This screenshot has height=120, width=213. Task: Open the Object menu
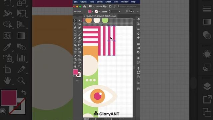tap(84, 2)
